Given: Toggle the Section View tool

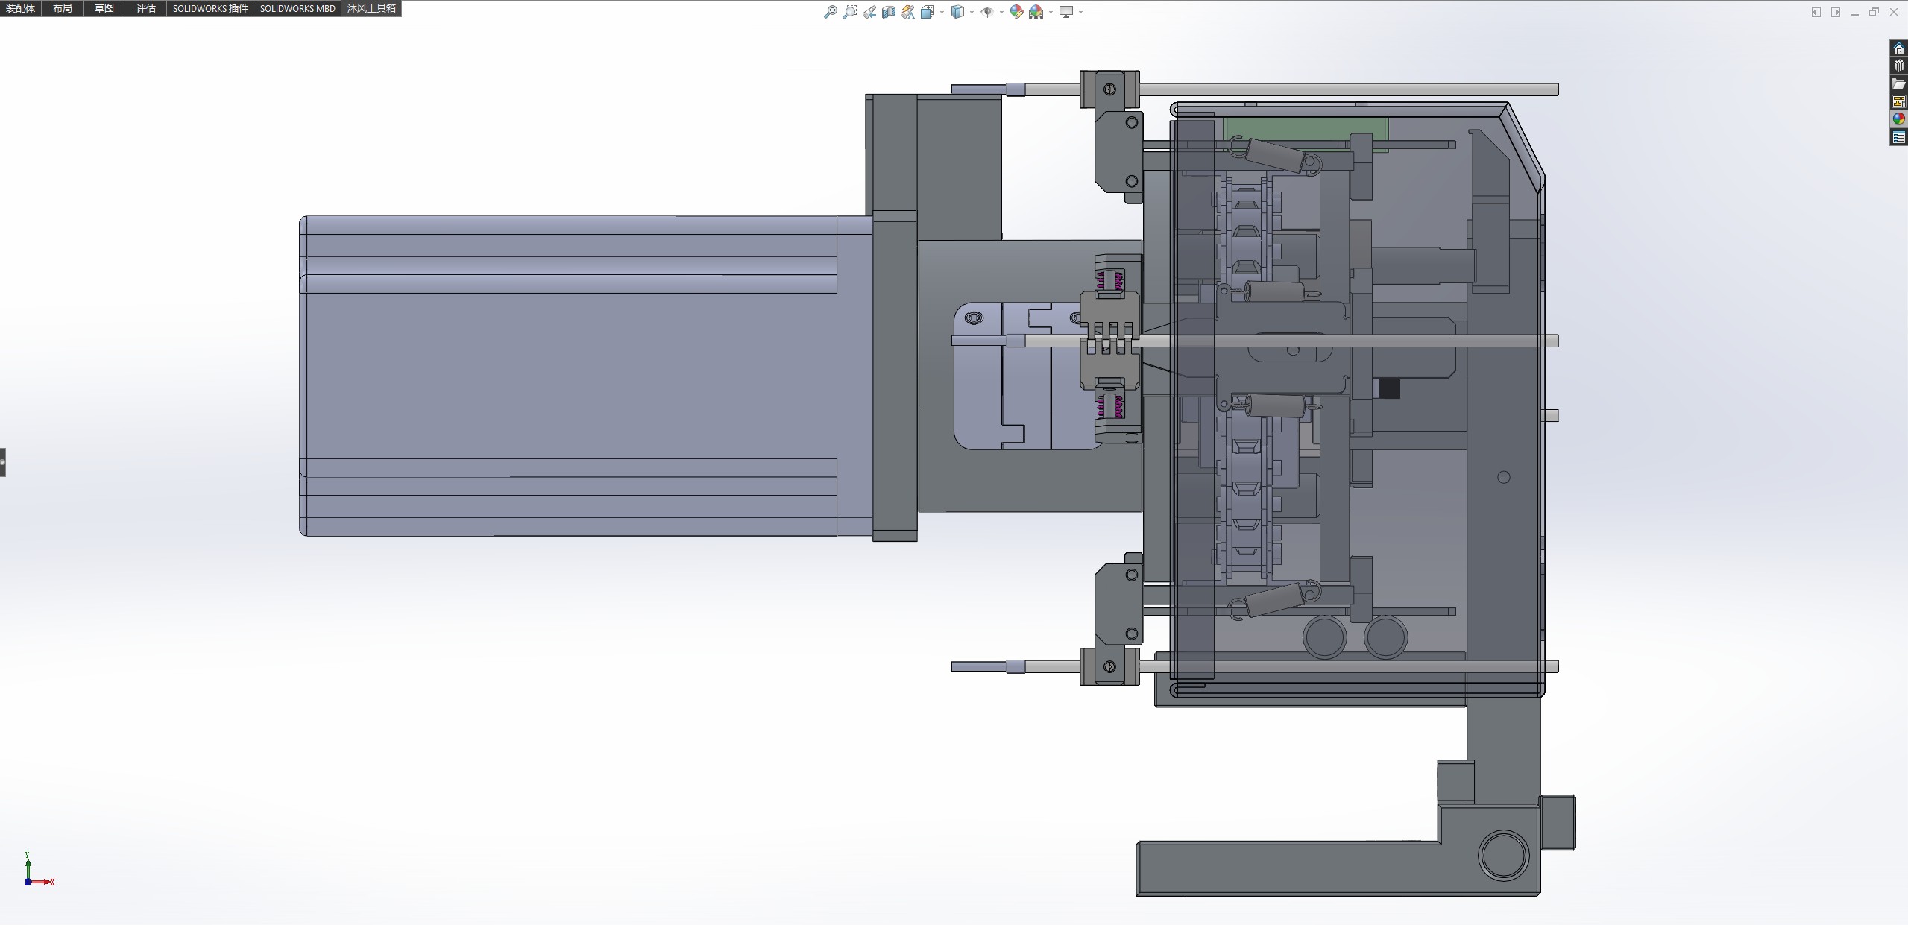Looking at the screenshot, I should (x=888, y=12).
